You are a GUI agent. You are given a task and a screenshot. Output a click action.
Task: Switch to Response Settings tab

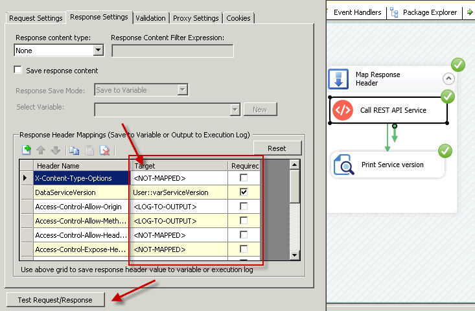click(x=99, y=17)
